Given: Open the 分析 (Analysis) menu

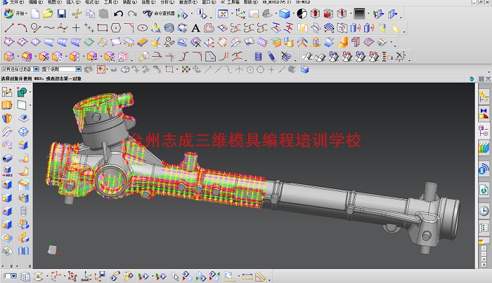Looking at the screenshot, I should 167,2.
